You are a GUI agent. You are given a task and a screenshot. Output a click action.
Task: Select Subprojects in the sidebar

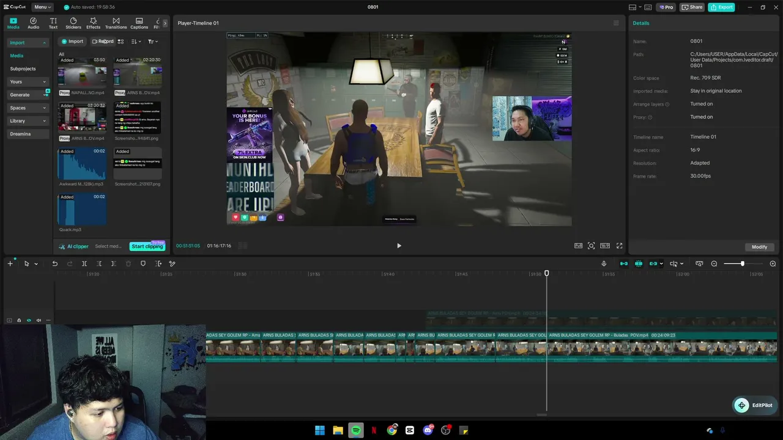(x=23, y=68)
